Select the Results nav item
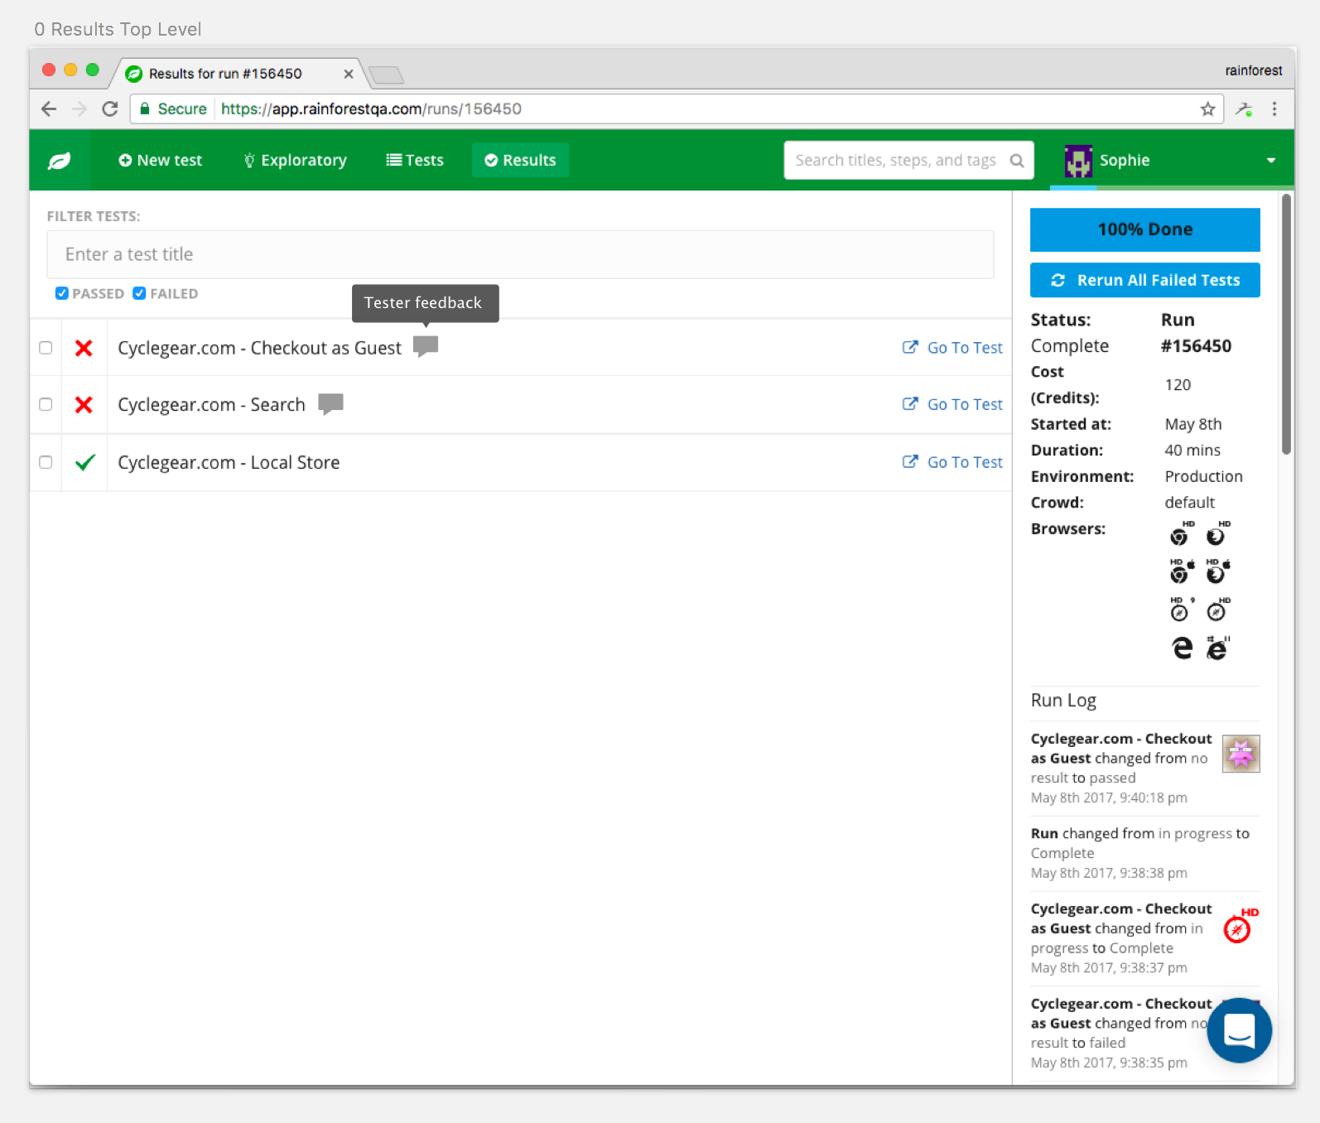Viewport: 1320px width, 1123px height. click(520, 161)
